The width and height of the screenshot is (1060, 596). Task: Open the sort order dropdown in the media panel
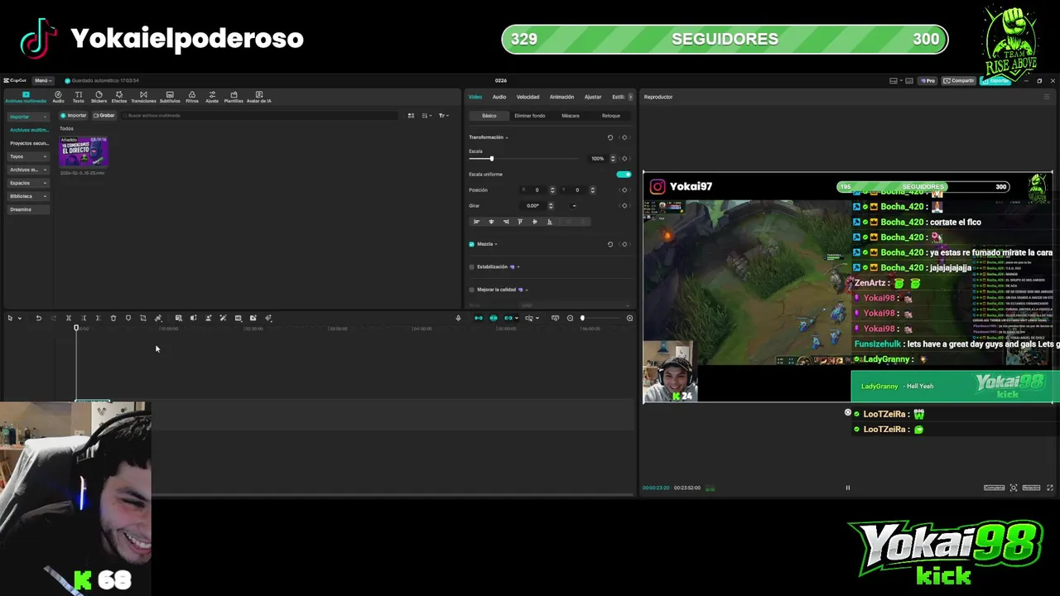426,116
